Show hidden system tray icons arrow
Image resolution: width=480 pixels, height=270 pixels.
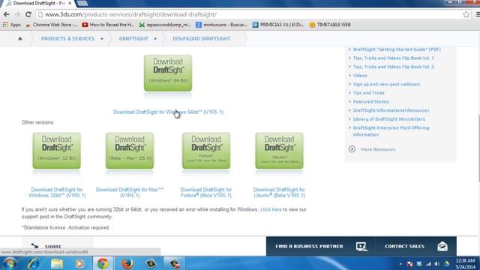[x=400, y=264]
